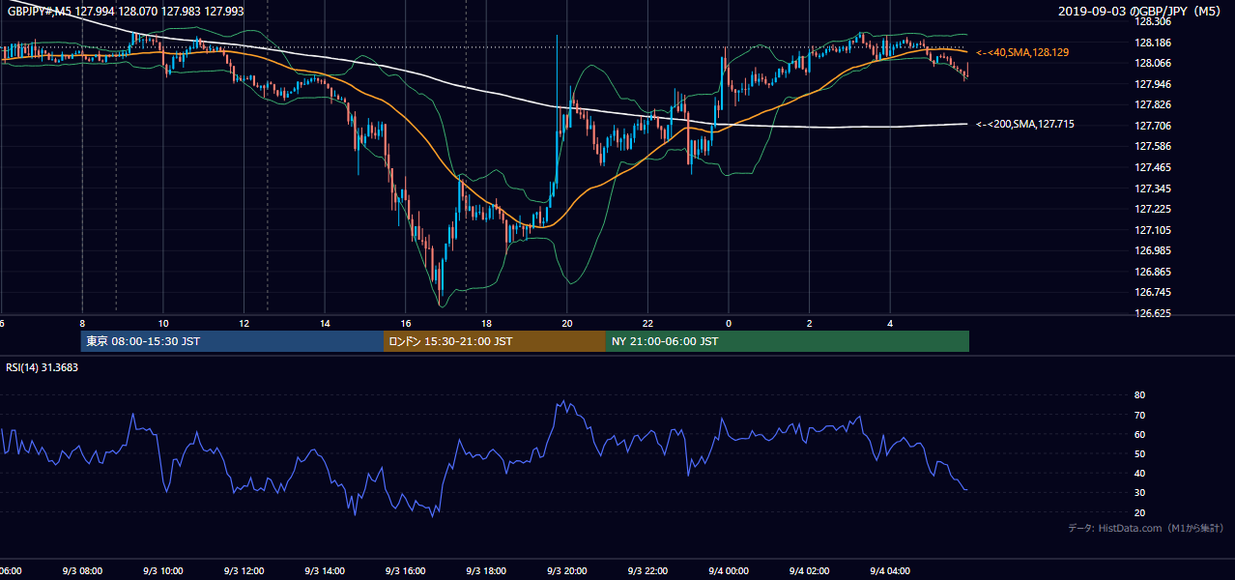Screen dimensions: 1235x580
Task: Click the RSI(14) 31.3683 indicator label
Action: pyautogui.click(x=42, y=366)
